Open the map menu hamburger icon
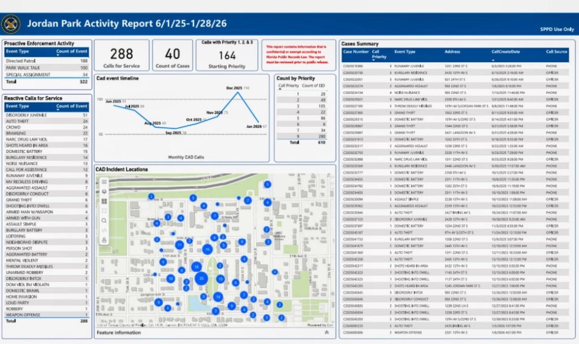This screenshot has height=344, width=579. (x=104, y=182)
